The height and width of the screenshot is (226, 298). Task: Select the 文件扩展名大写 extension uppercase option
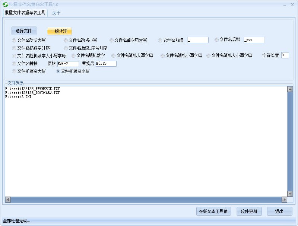(x=14, y=71)
